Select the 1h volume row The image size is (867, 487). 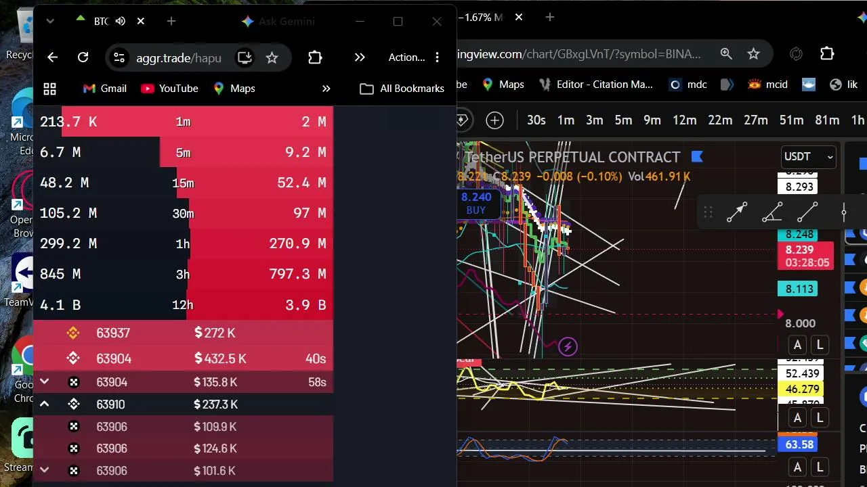pos(183,243)
